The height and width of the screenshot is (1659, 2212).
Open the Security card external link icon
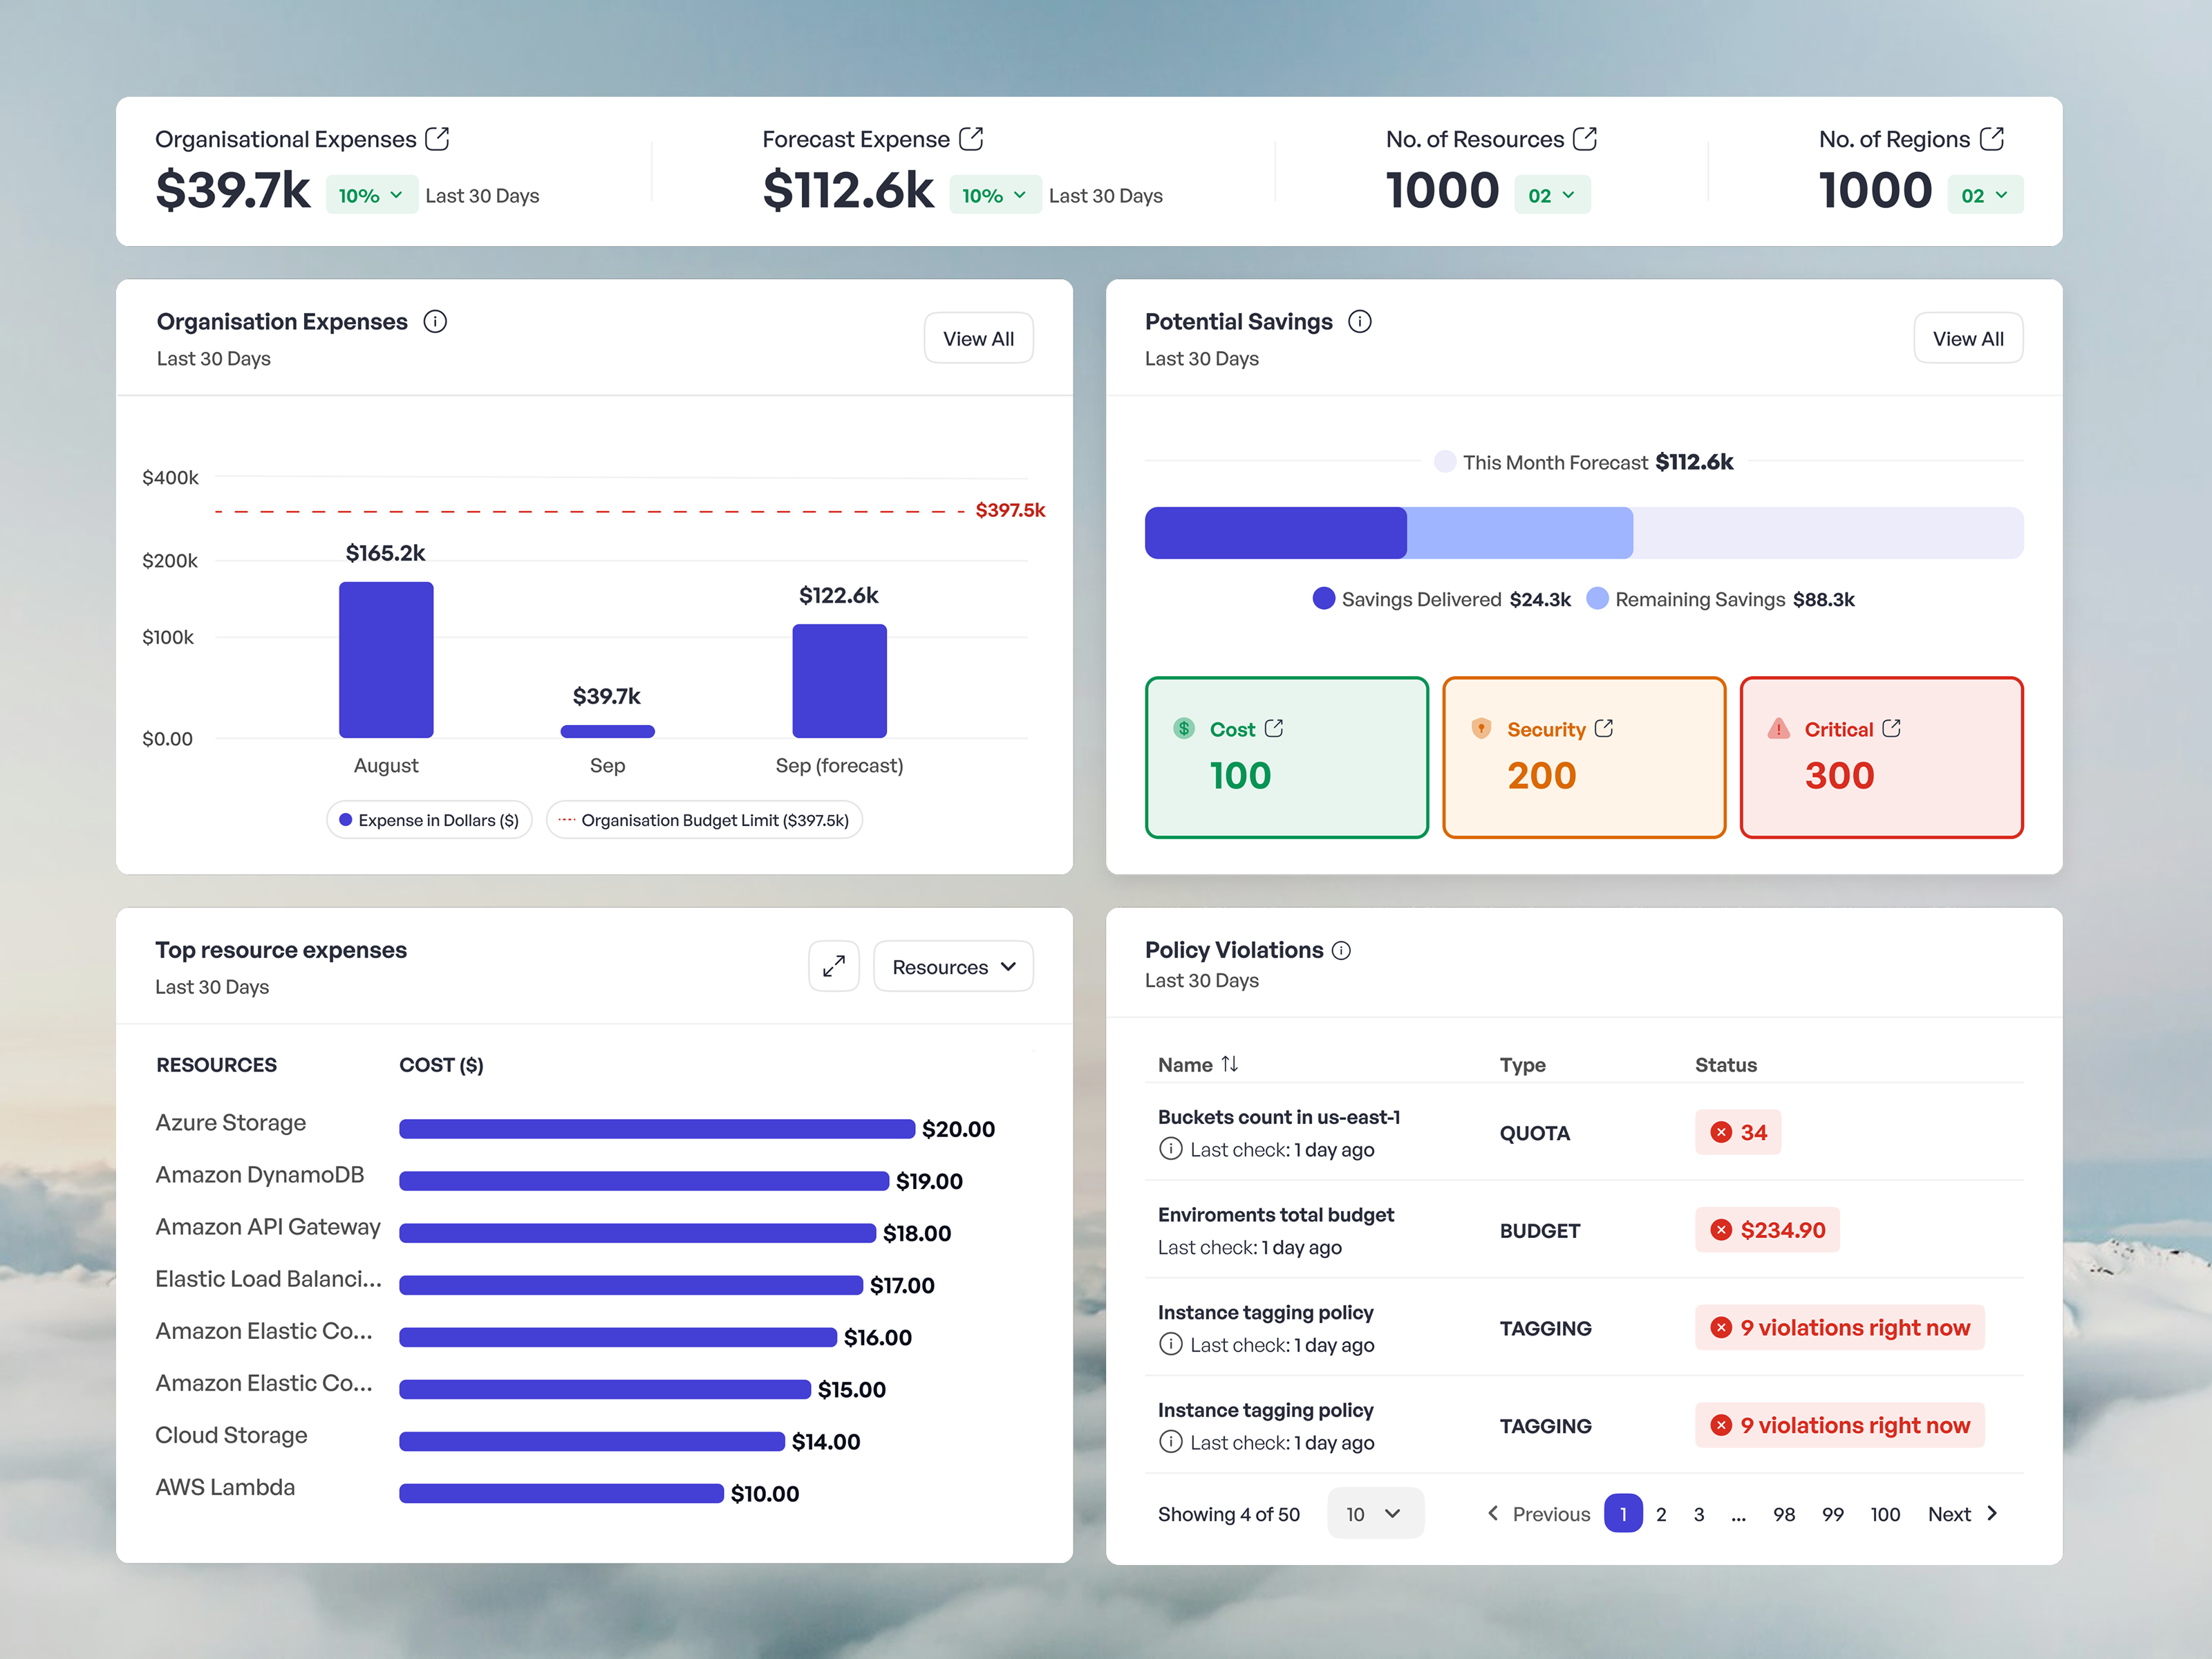coord(1604,728)
